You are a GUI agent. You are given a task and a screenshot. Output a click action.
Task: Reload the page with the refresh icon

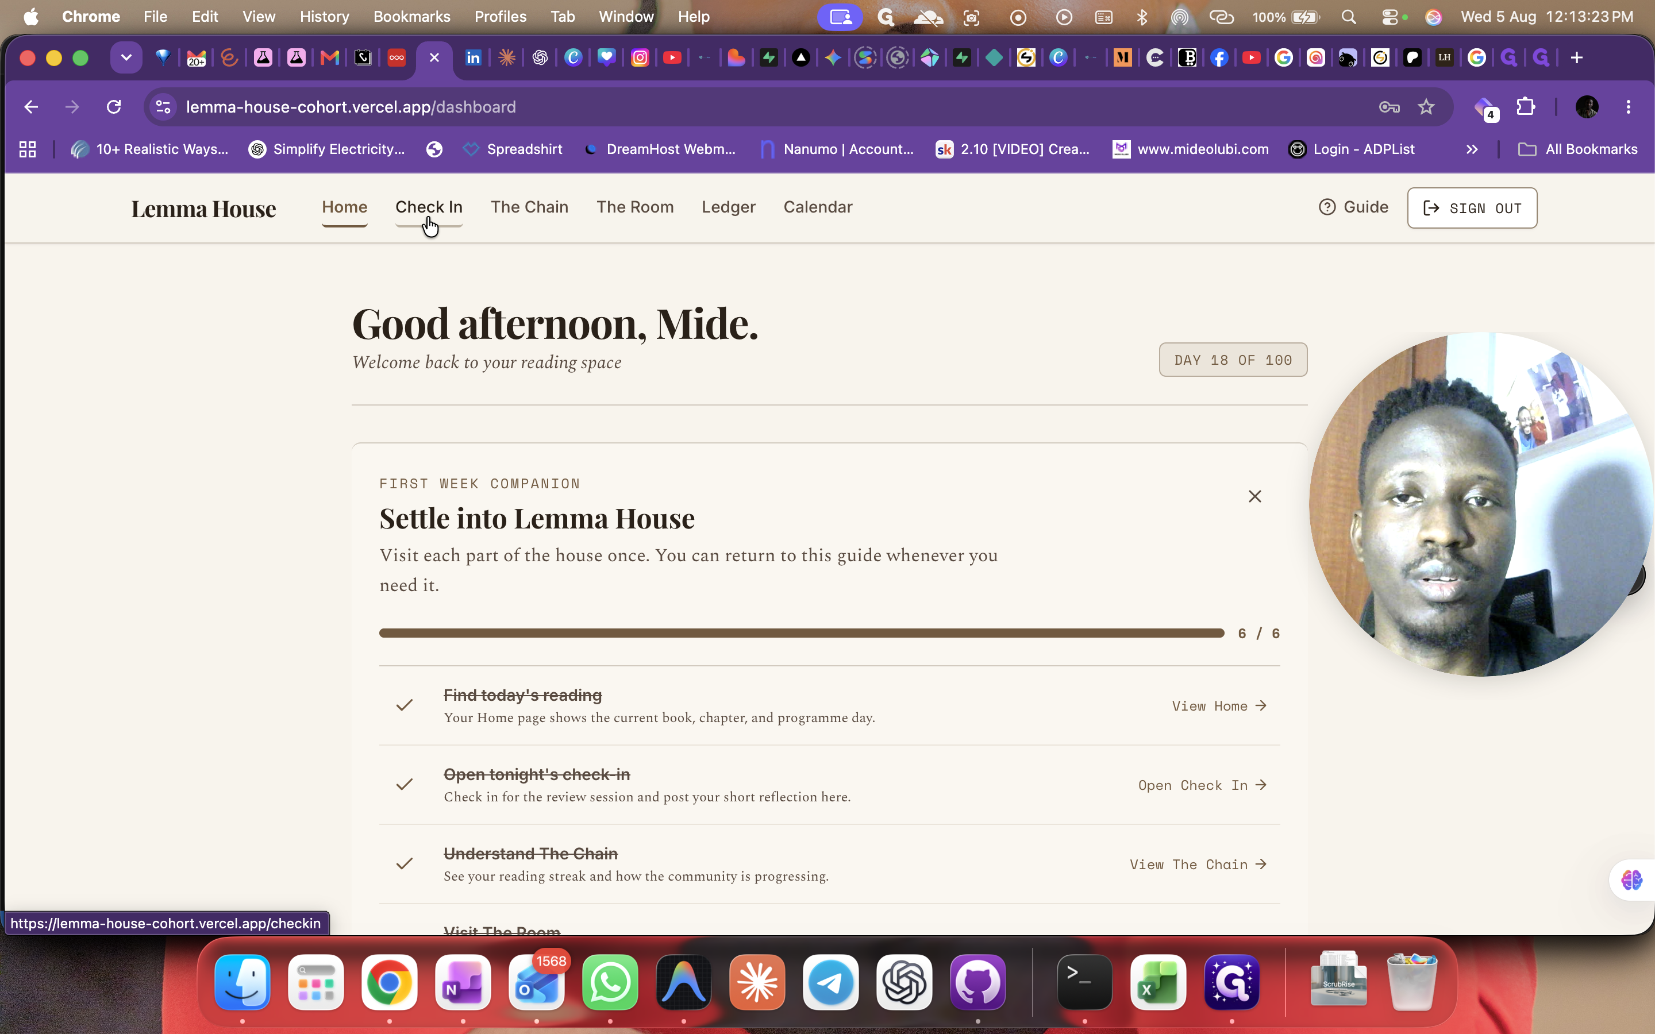pos(114,107)
